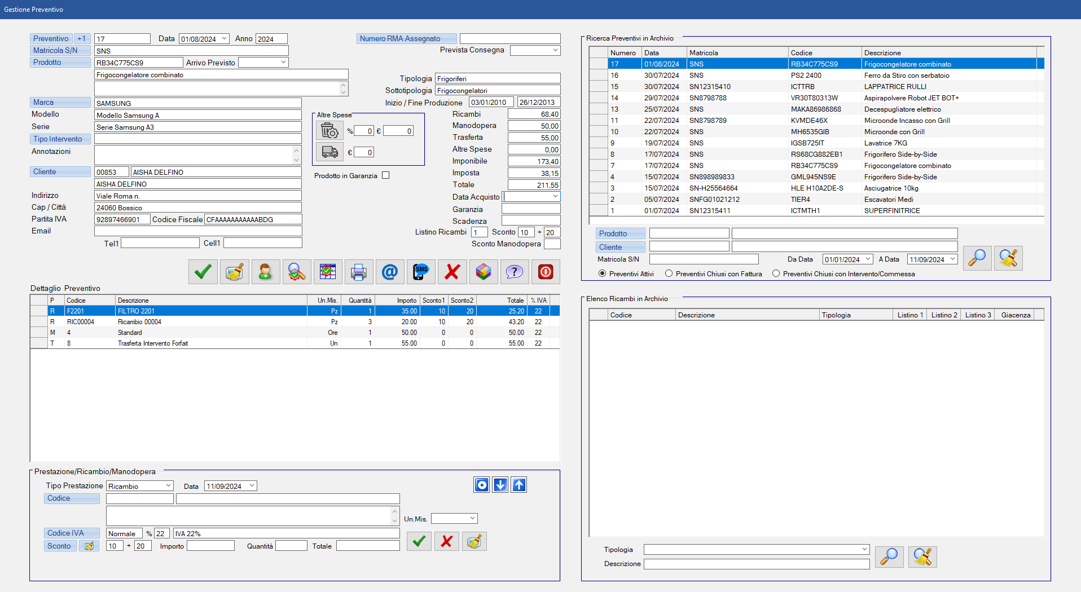1081x592 pixels.
Task: Click the truck shipping cost icon
Action: click(329, 152)
